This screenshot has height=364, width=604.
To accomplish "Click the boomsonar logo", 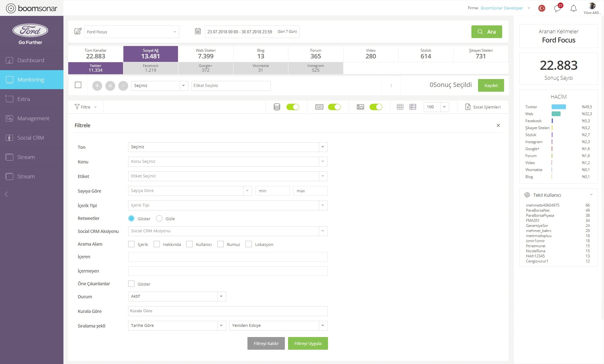I will point(32,8).
